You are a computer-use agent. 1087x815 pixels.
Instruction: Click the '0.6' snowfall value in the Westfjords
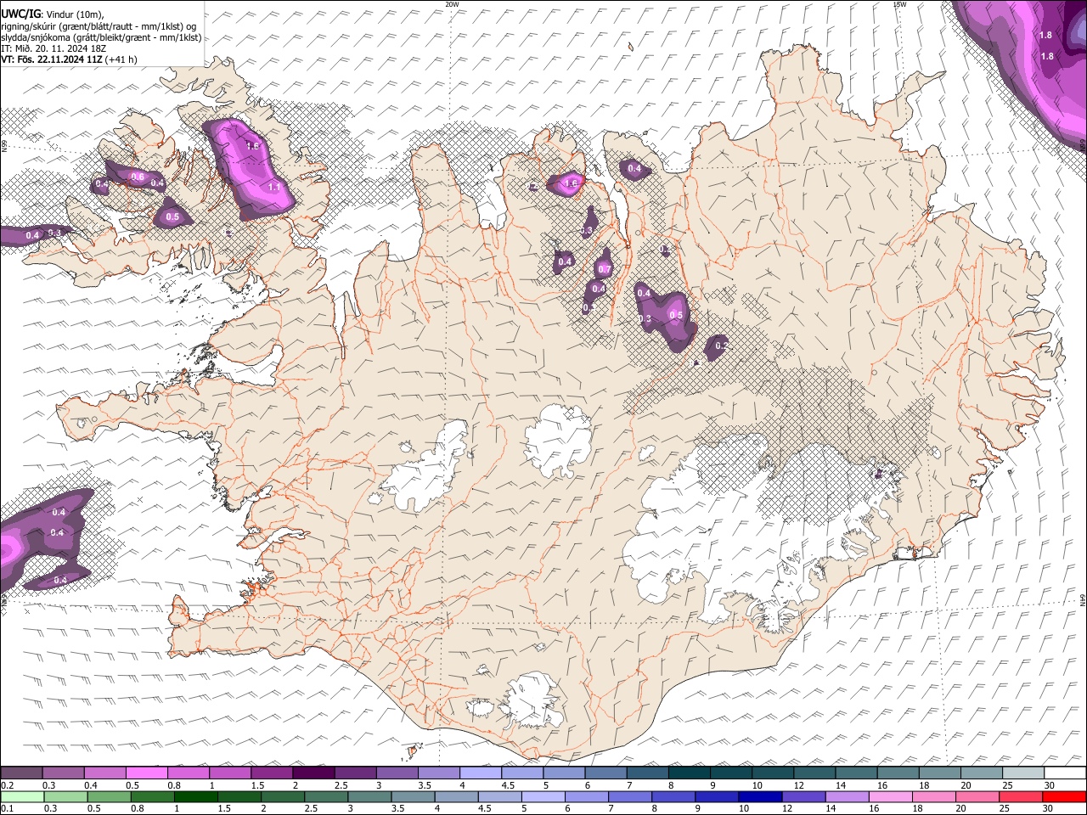pyautogui.click(x=138, y=177)
